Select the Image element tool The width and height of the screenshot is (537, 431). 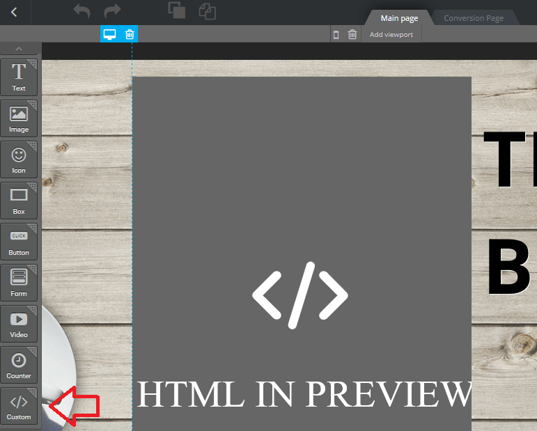click(x=19, y=118)
